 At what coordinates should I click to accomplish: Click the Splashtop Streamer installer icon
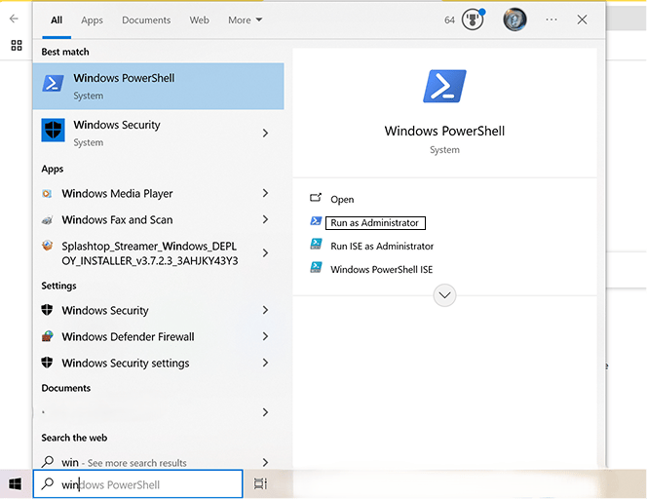click(x=47, y=246)
